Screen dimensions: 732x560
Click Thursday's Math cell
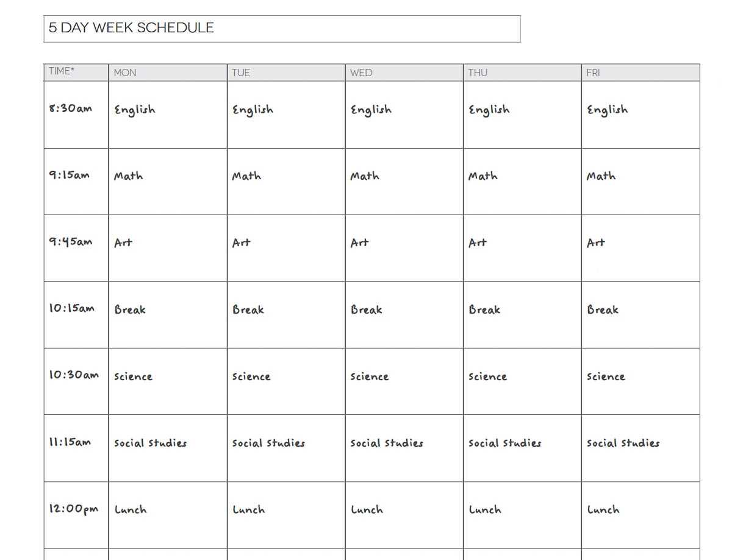tap(522, 181)
